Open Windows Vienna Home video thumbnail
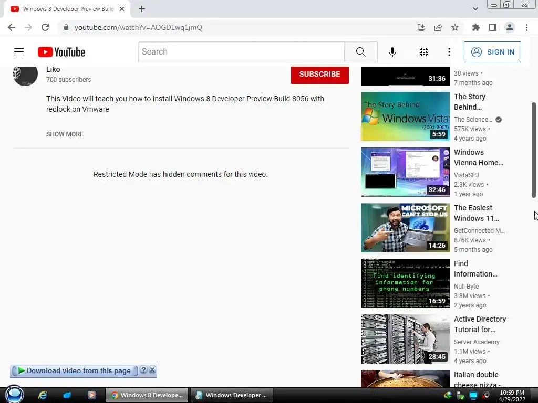538x403 pixels. 405,172
